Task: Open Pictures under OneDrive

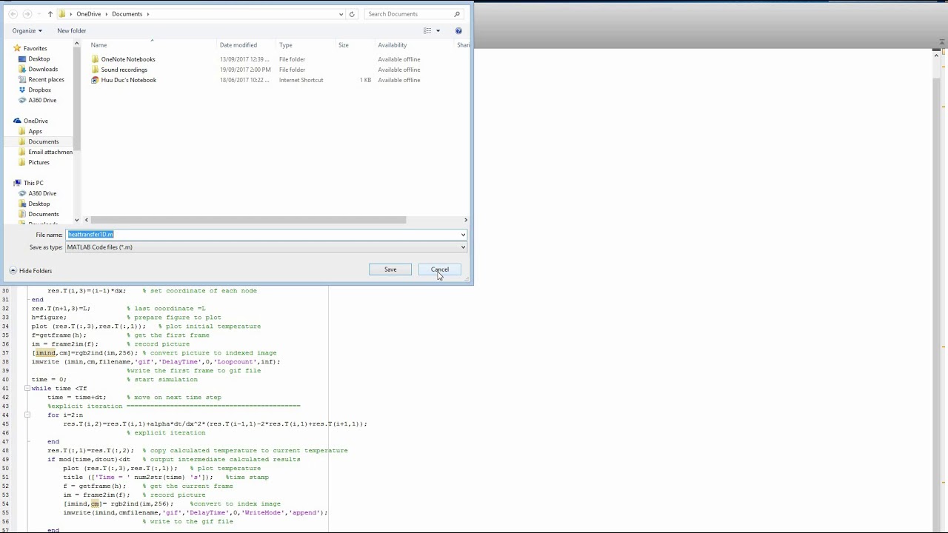Action: tap(39, 162)
